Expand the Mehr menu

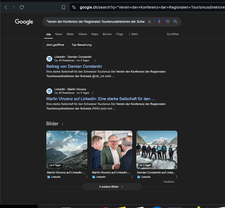(133, 34)
